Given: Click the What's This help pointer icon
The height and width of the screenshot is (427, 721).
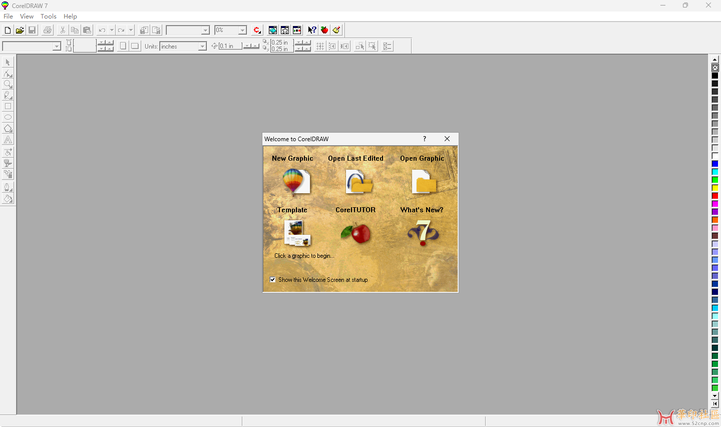Looking at the screenshot, I should (x=312, y=30).
